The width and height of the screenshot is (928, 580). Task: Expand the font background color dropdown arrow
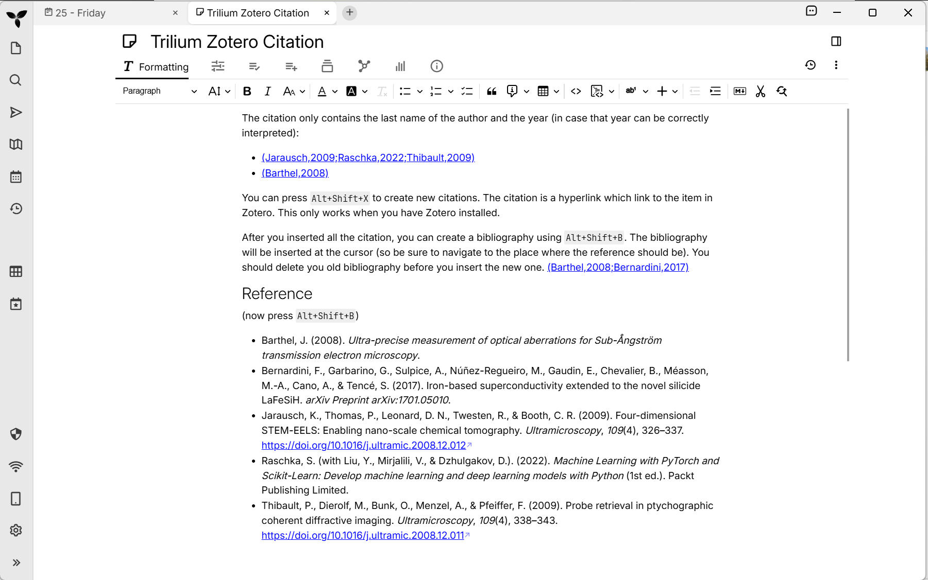(x=365, y=92)
